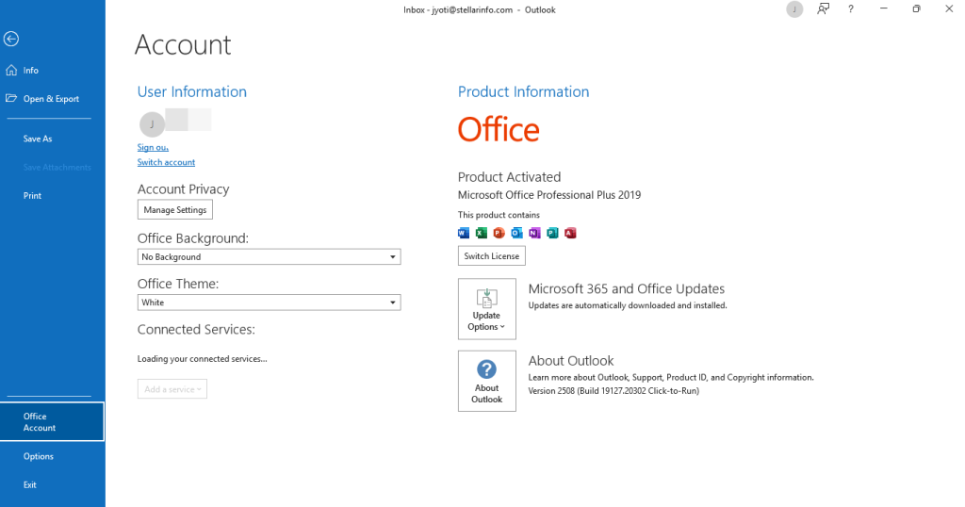Click Loading your connected services text
Image resolution: width=965 pixels, height=507 pixels.
(202, 359)
